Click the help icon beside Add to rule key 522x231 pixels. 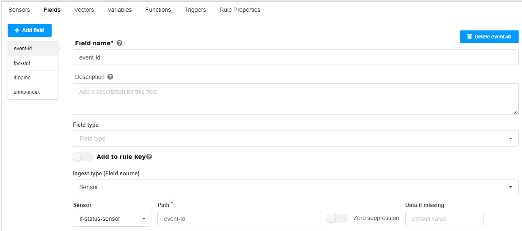point(149,157)
